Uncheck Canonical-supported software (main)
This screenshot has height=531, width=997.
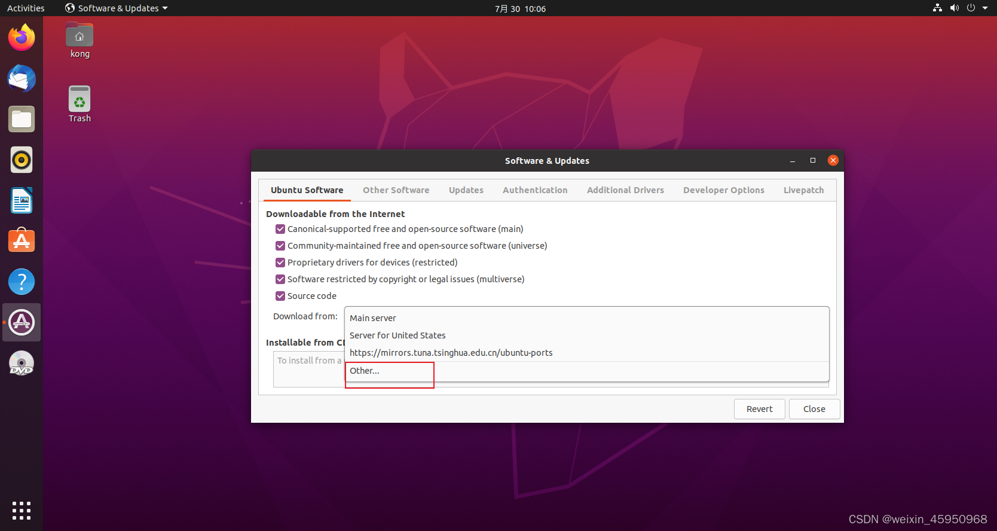280,229
